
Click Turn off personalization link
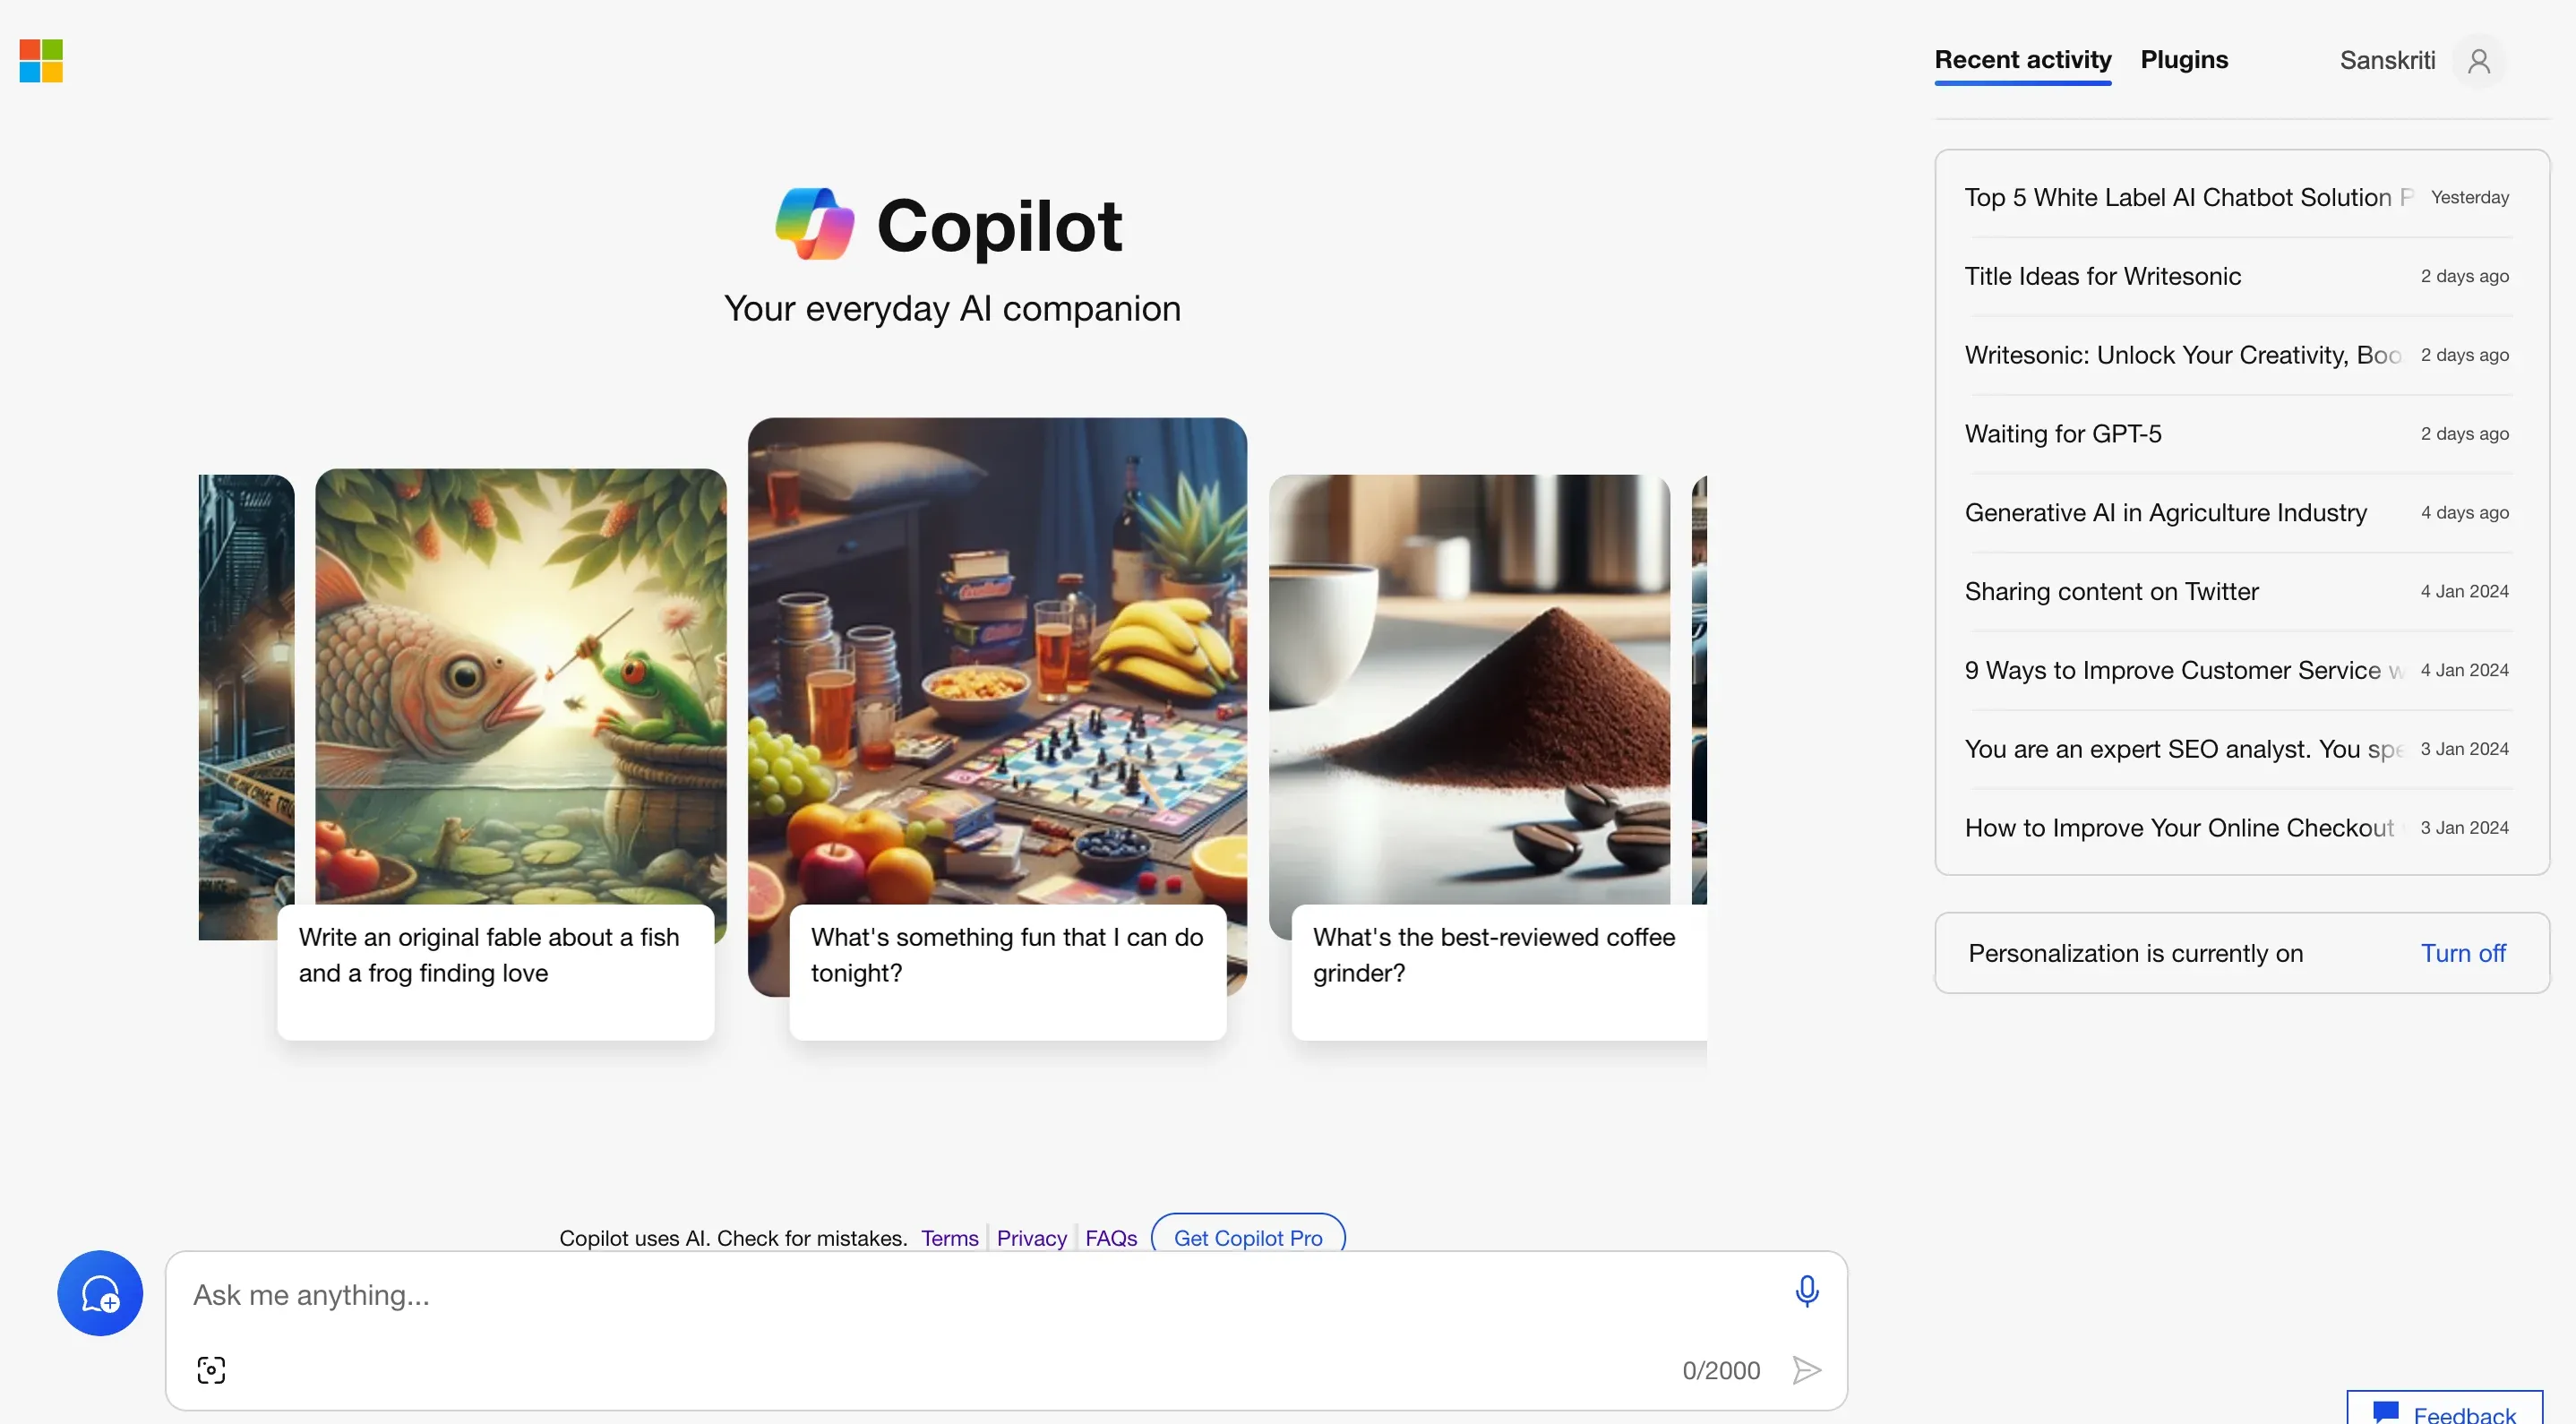[2462, 952]
